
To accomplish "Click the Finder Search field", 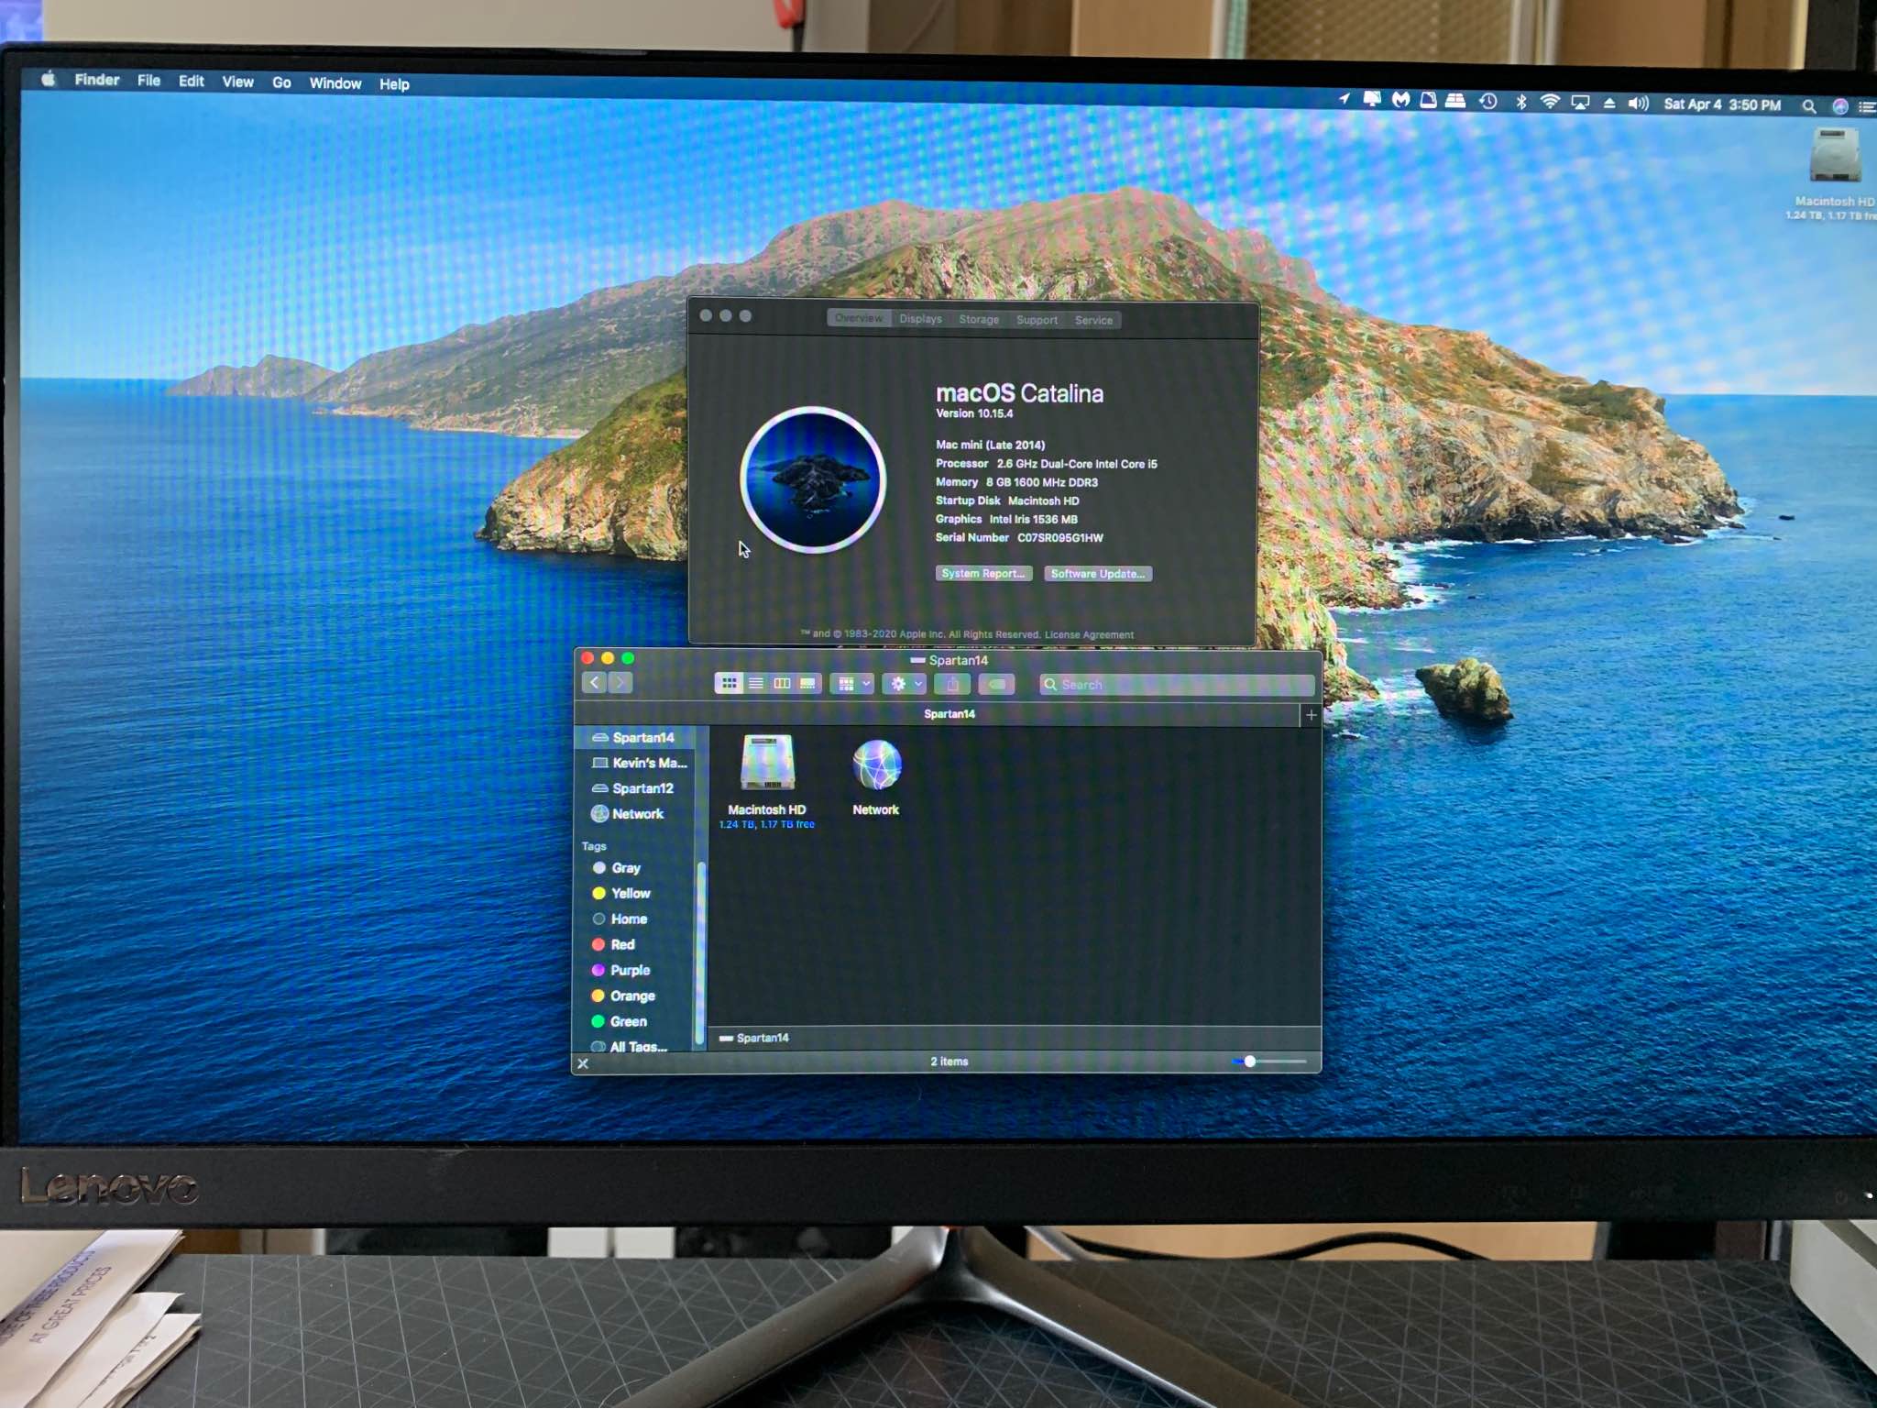I will (x=1177, y=685).
